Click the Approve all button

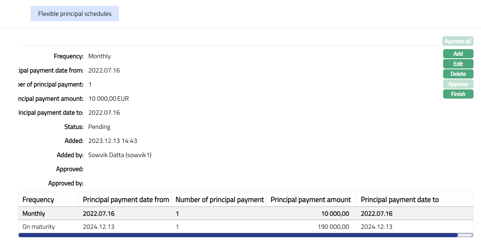(x=458, y=41)
